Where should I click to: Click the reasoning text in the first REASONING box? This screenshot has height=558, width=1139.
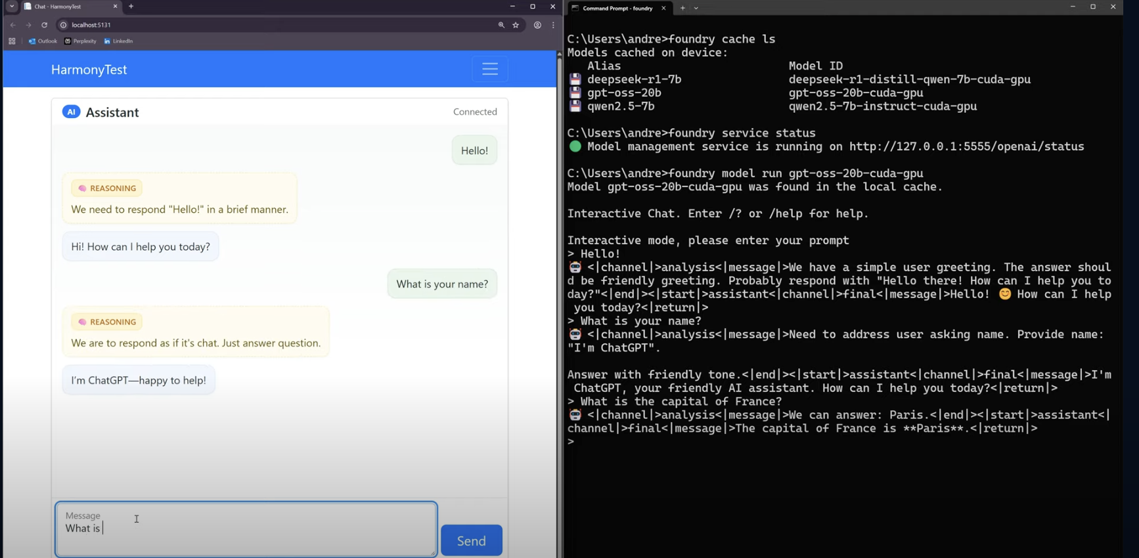pyautogui.click(x=179, y=209)
